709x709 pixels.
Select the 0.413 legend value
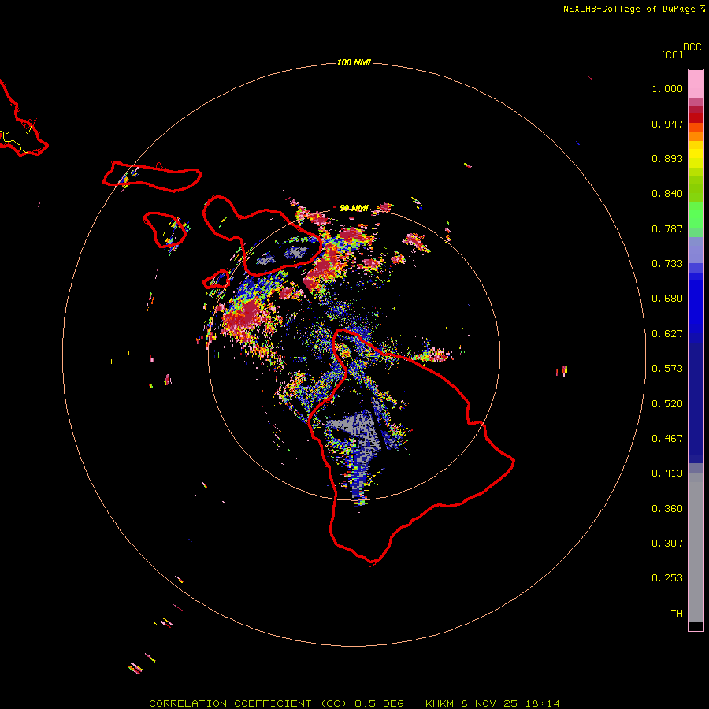(667, 473)
